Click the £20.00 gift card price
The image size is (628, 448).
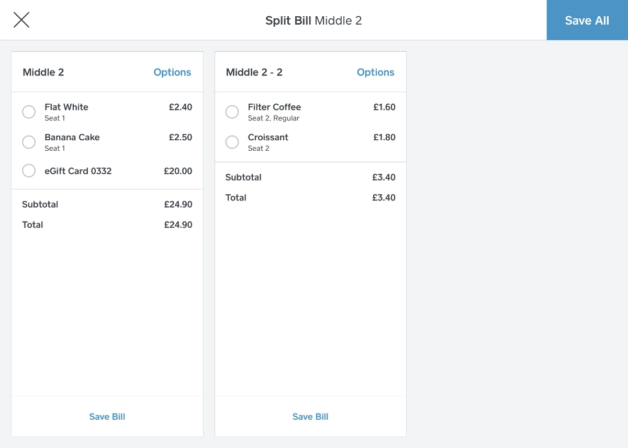pos(178,171)
